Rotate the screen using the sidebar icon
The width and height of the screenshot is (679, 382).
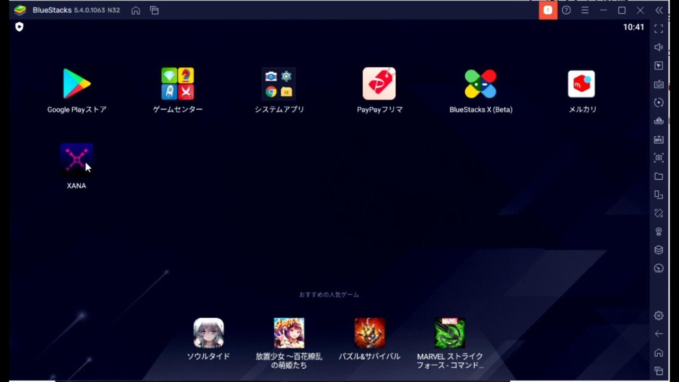tap(659, 195)
